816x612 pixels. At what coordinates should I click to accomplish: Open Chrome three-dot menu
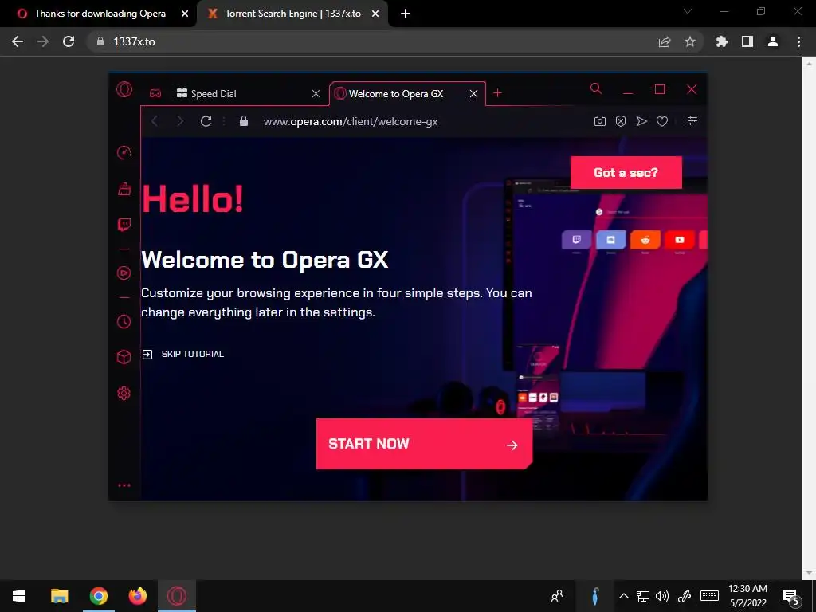click(x=798, y=41)
